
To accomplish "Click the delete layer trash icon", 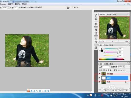I will (x=127, y=90).
